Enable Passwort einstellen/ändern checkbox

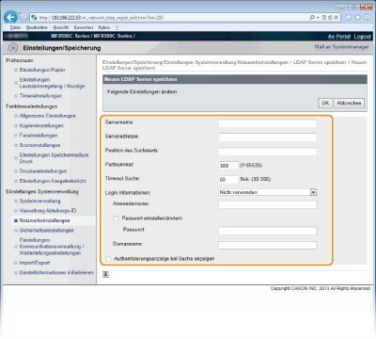(x=116, y=218)
